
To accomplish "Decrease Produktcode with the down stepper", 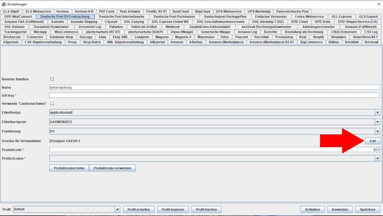I will (378, 151).
